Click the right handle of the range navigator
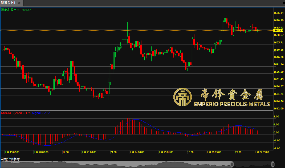The width and height of the screenshot is (285, 168). point(273,164)
